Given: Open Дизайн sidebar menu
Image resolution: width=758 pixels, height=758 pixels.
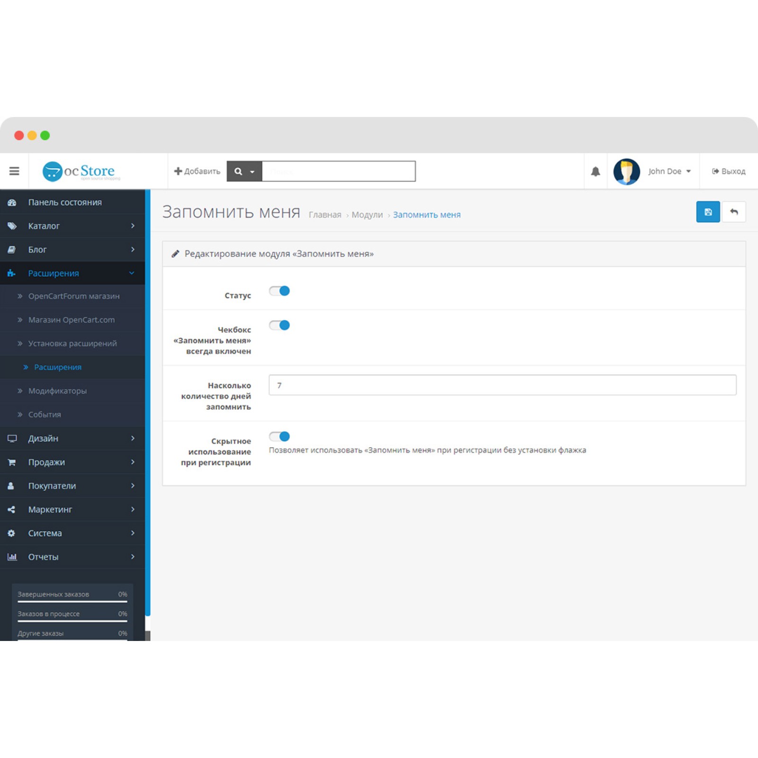Looking at the screenshot, I should point(72,439).
